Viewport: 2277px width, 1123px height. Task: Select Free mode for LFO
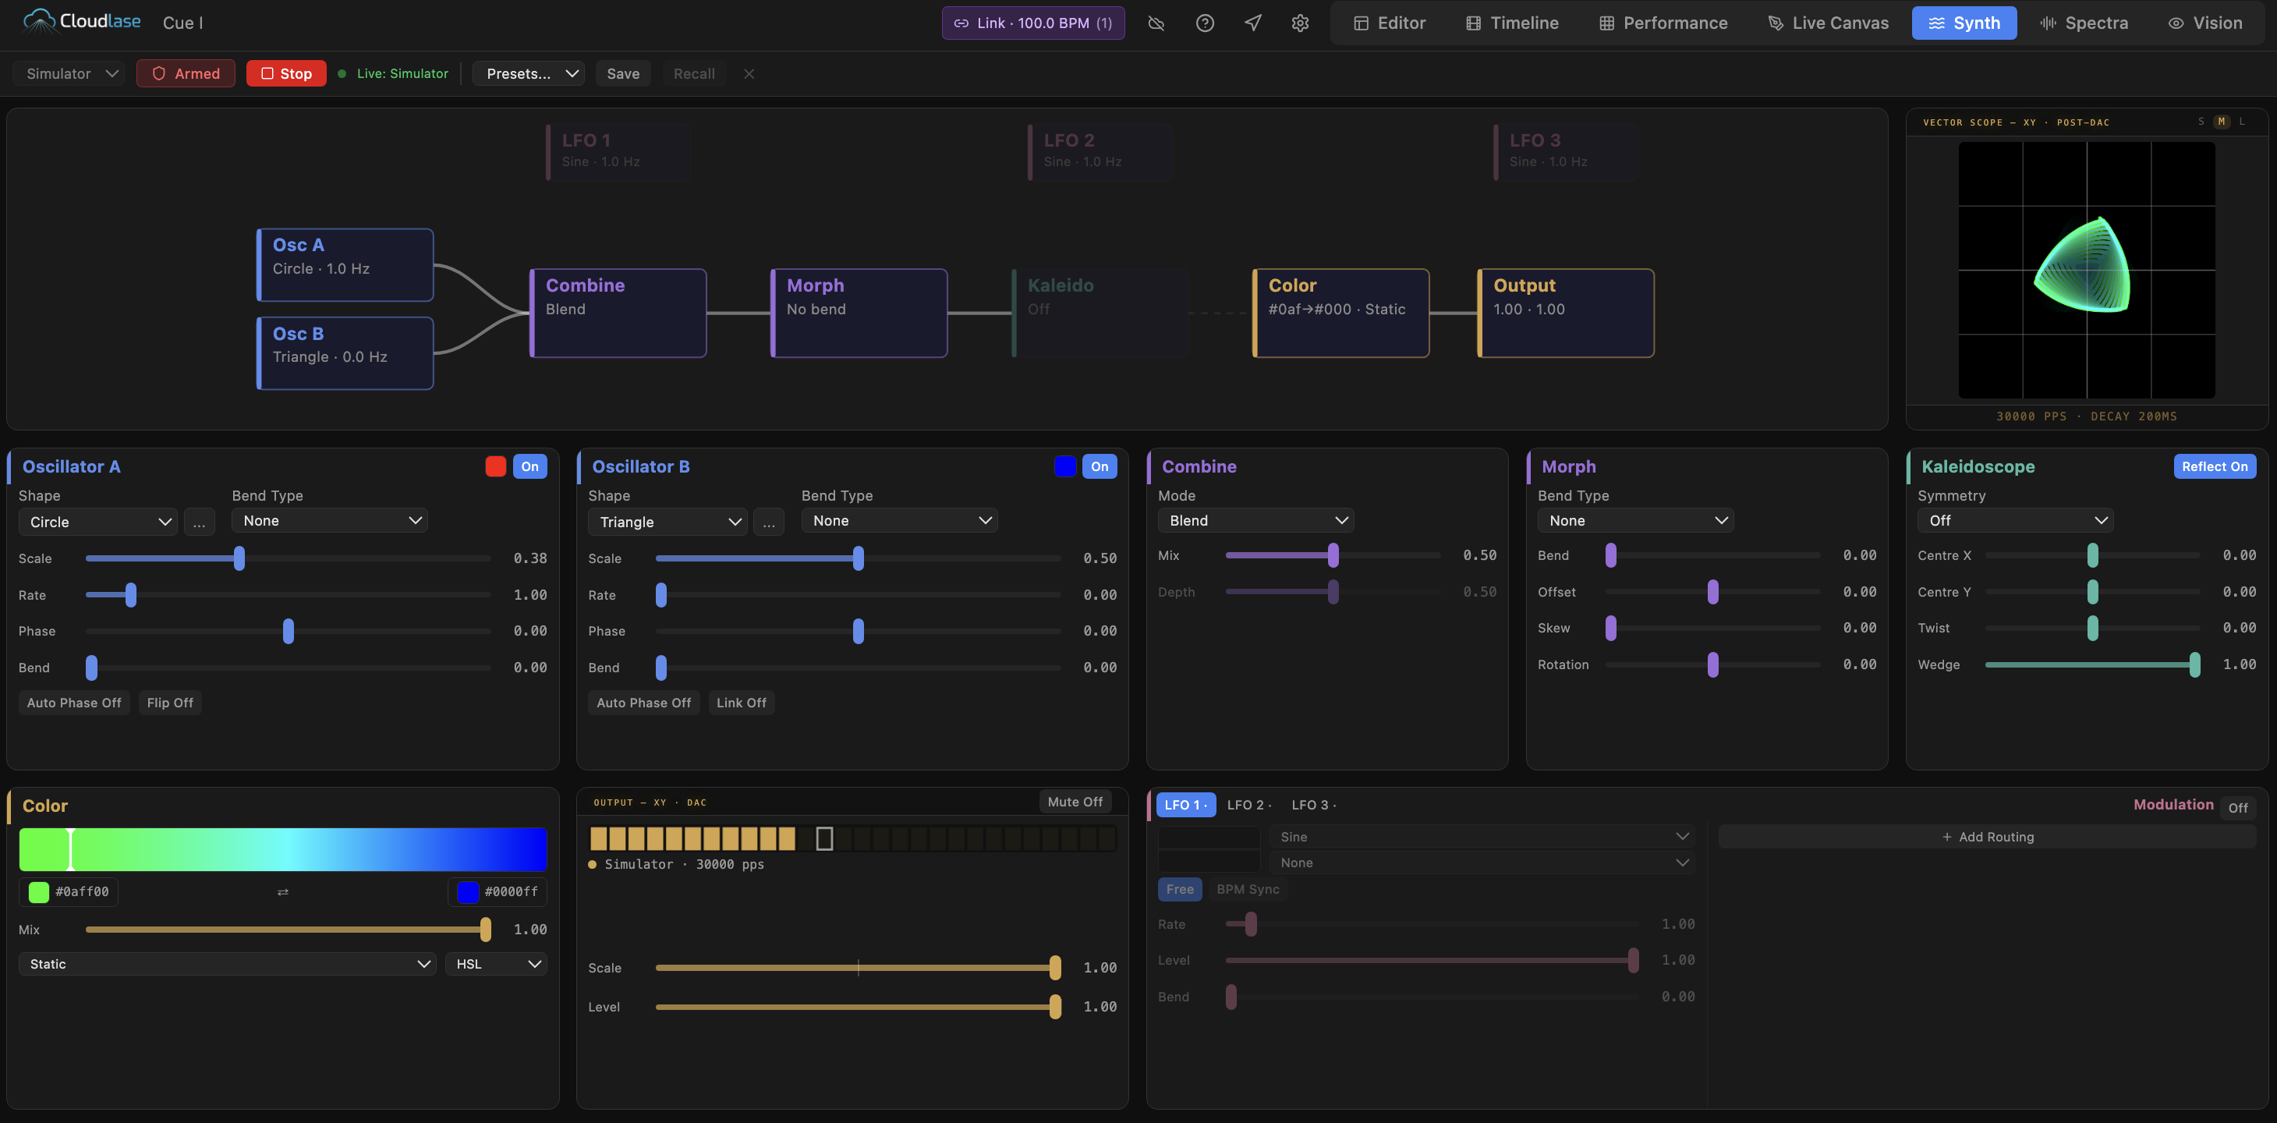1179,890
